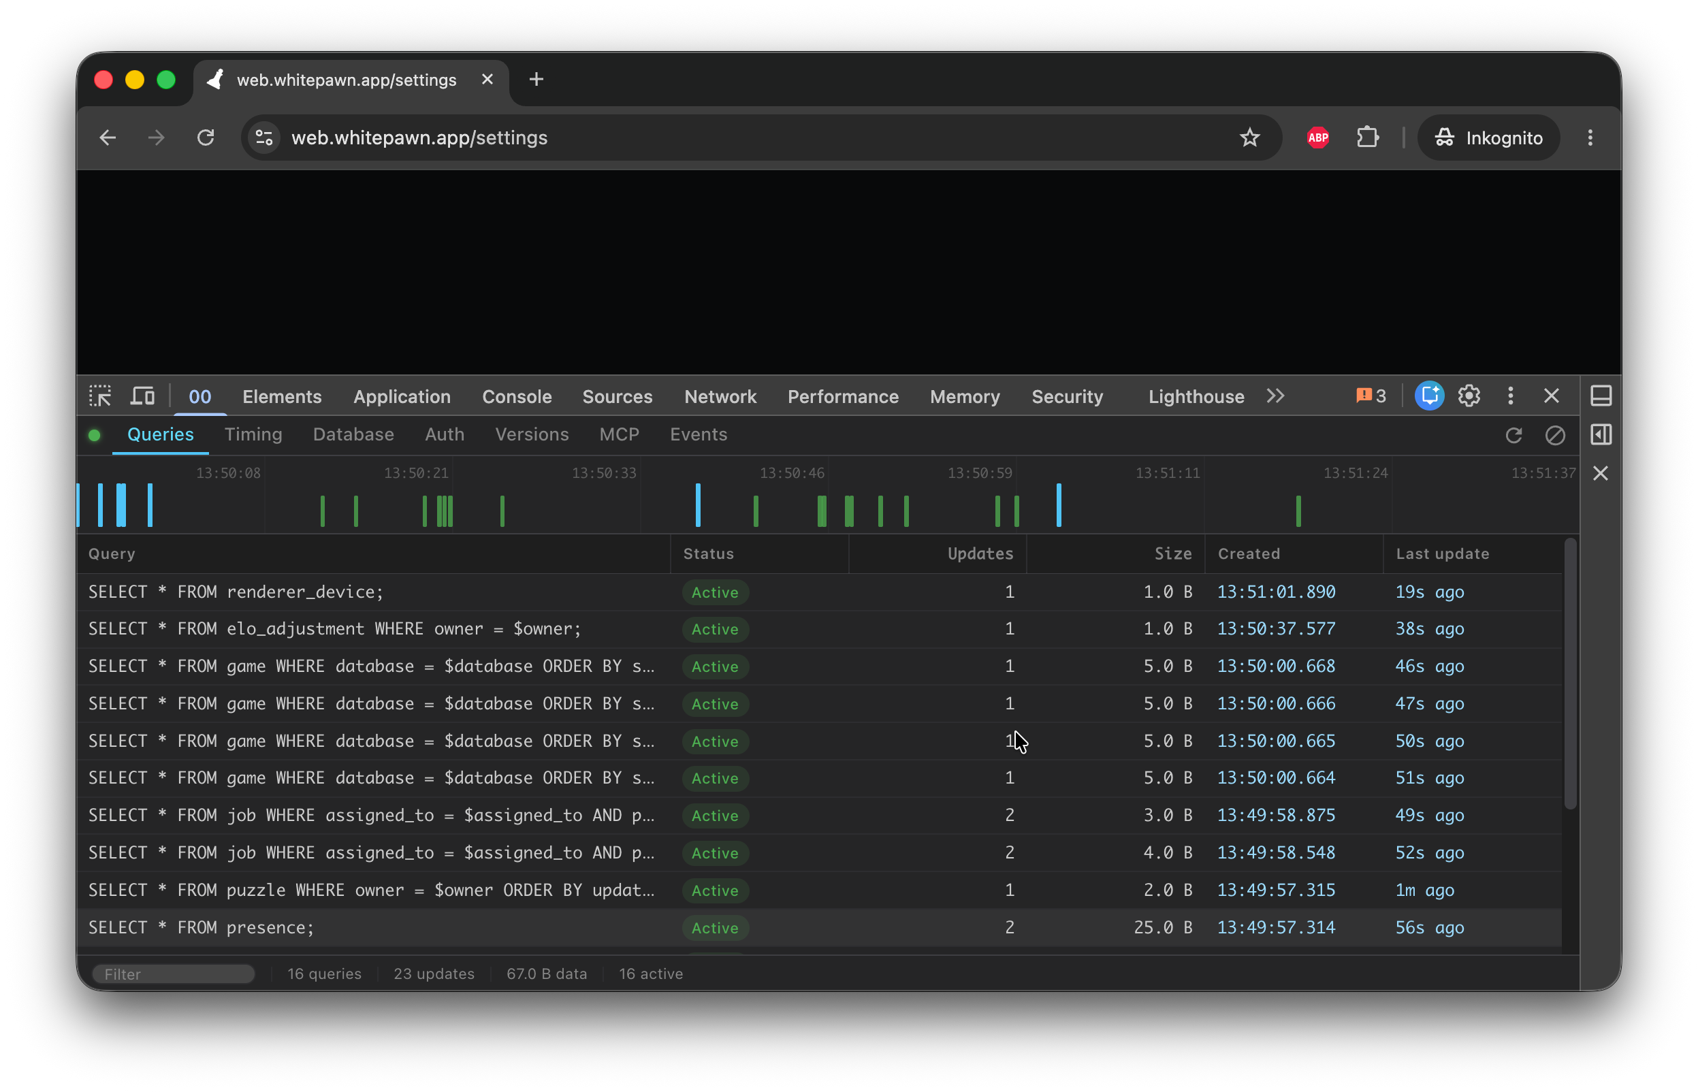The width and height of the screenshot is (1698, 1092).
Task: Open DevTools settings gear
Action: tap(1469, 396)
